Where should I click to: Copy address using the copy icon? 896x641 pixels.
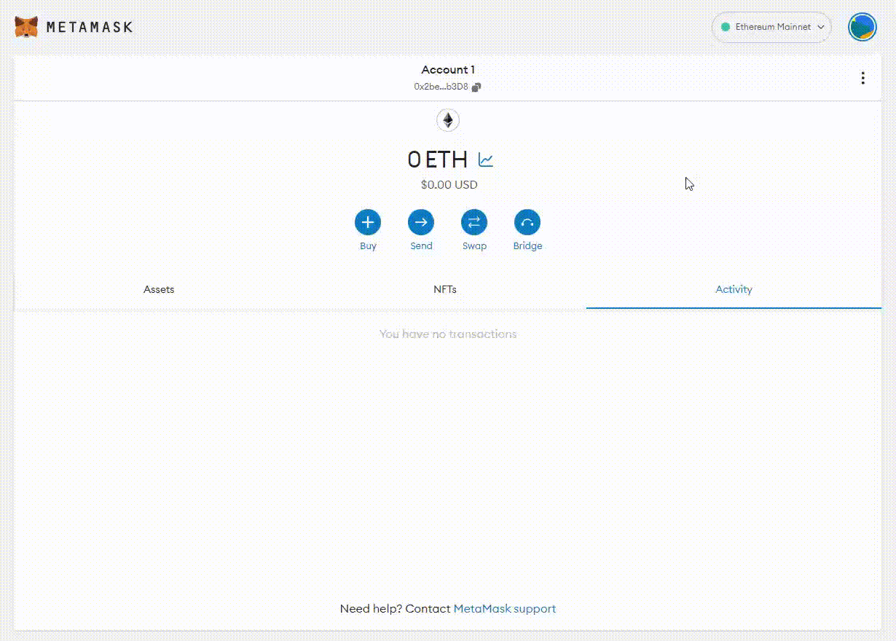476,87
